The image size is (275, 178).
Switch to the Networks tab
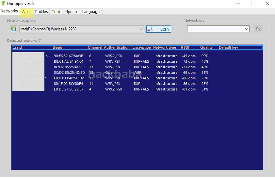(9, 11)
